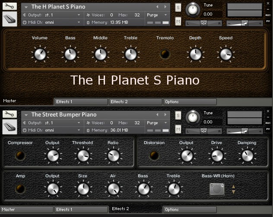This screenshot has height=217, width=273.
Task: Remove the H Planet S Piano instrument
Action: coord(268,3)
